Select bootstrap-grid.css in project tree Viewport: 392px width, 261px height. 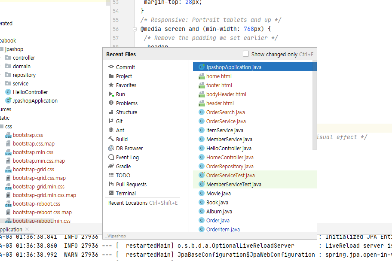(30, 169)
